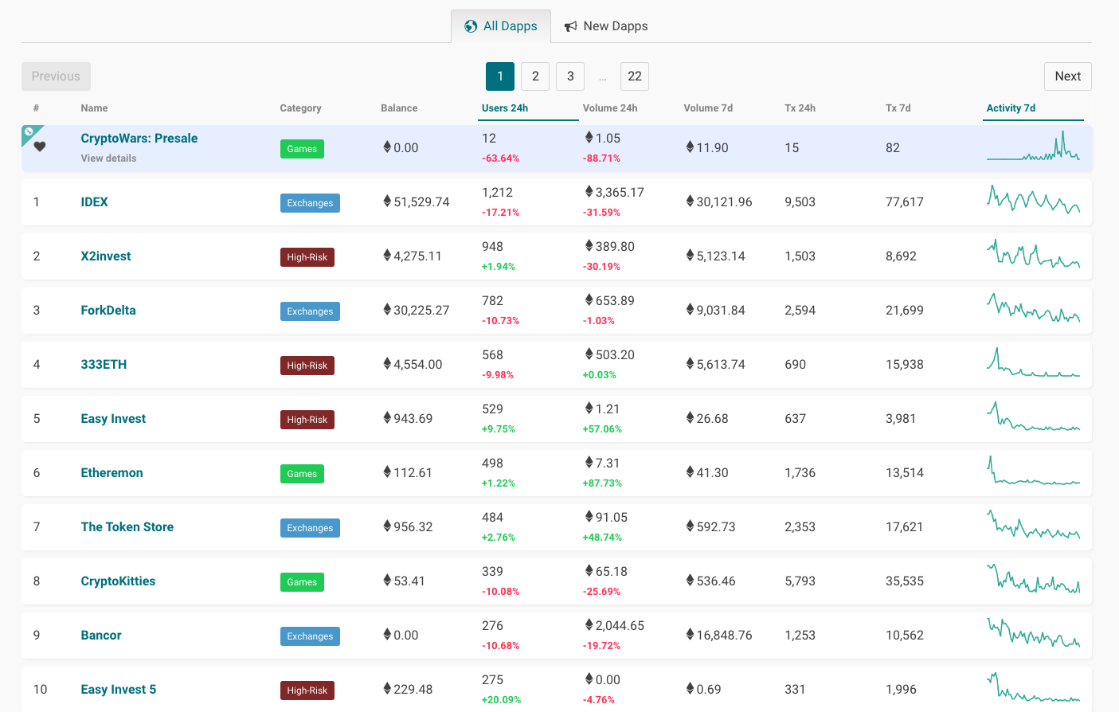The image size is (1119, 712).
Task: Click the 77,617 Tx 7d value
Action: point(905,202)
